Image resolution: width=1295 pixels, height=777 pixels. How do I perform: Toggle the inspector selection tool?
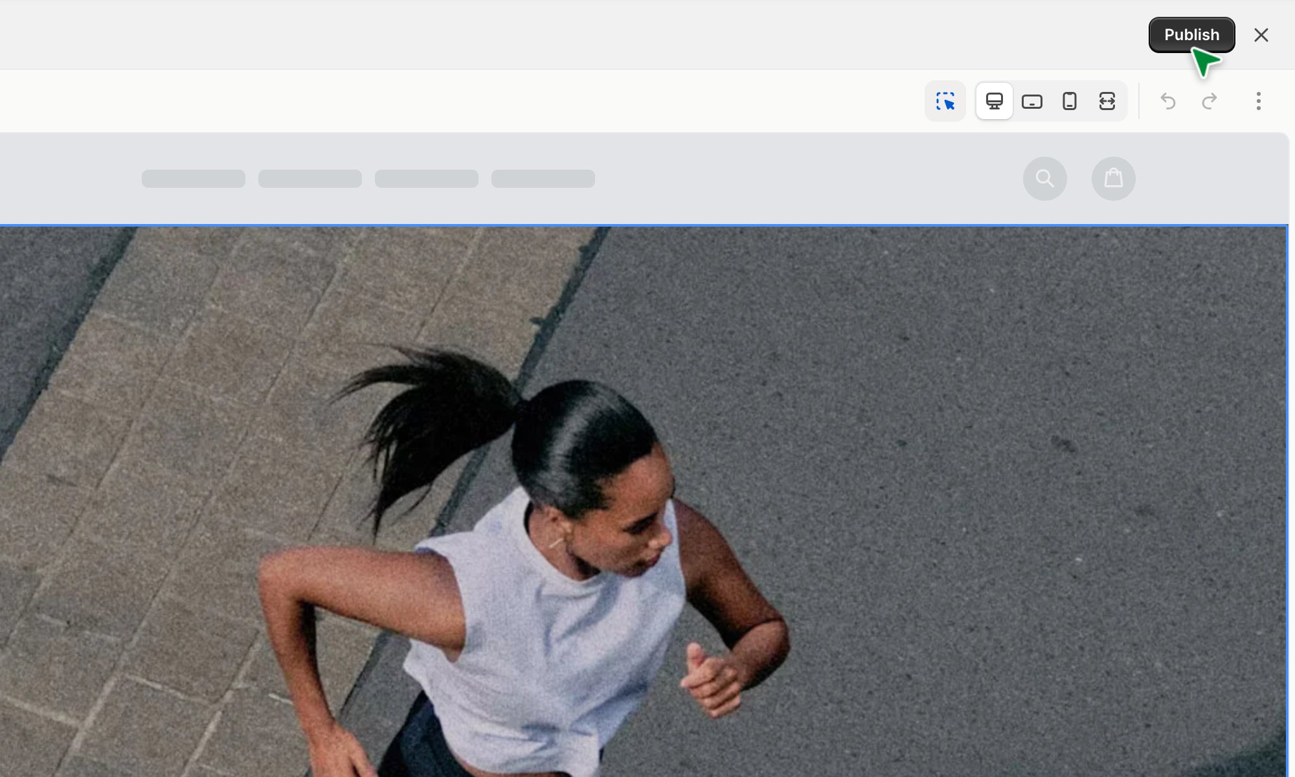(945, 101)
